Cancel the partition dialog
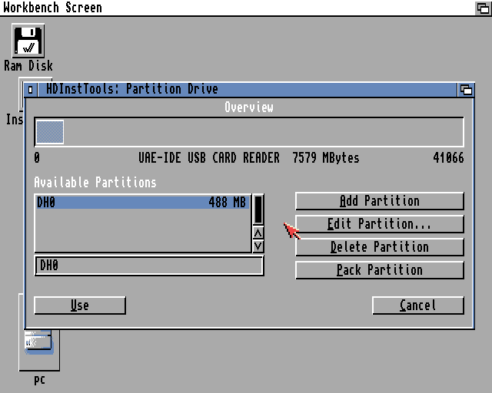This screenshot has height=393, width=492. click(417, 305)
